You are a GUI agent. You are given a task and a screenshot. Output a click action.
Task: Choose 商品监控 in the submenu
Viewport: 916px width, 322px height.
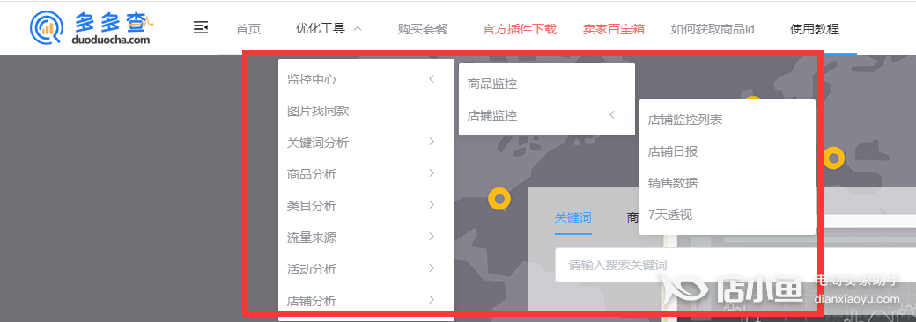[x=547, y=84]
